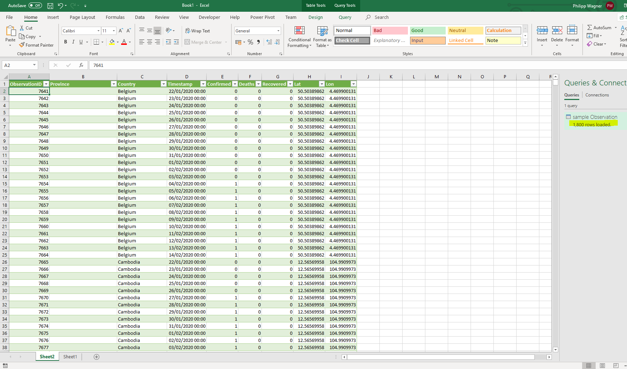Open Merge & Center dropdown arrow
This screenshot has width=627, height=369.
(x=226, y=42)
